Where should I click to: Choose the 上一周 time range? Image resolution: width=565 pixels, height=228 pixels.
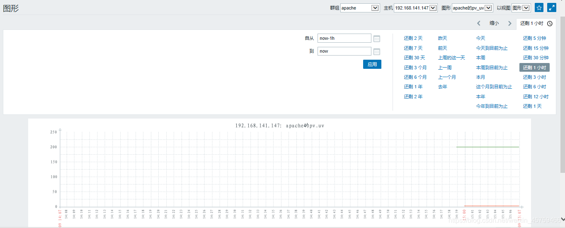pos(445,68)
